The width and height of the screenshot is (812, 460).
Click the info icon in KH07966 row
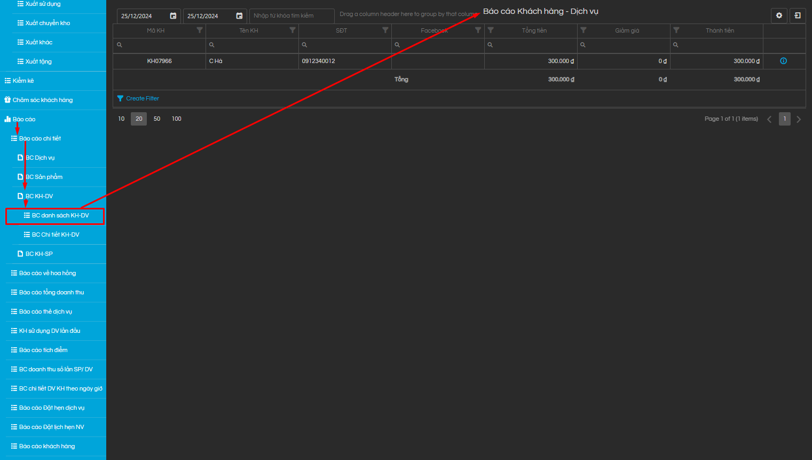pos(783,61)
